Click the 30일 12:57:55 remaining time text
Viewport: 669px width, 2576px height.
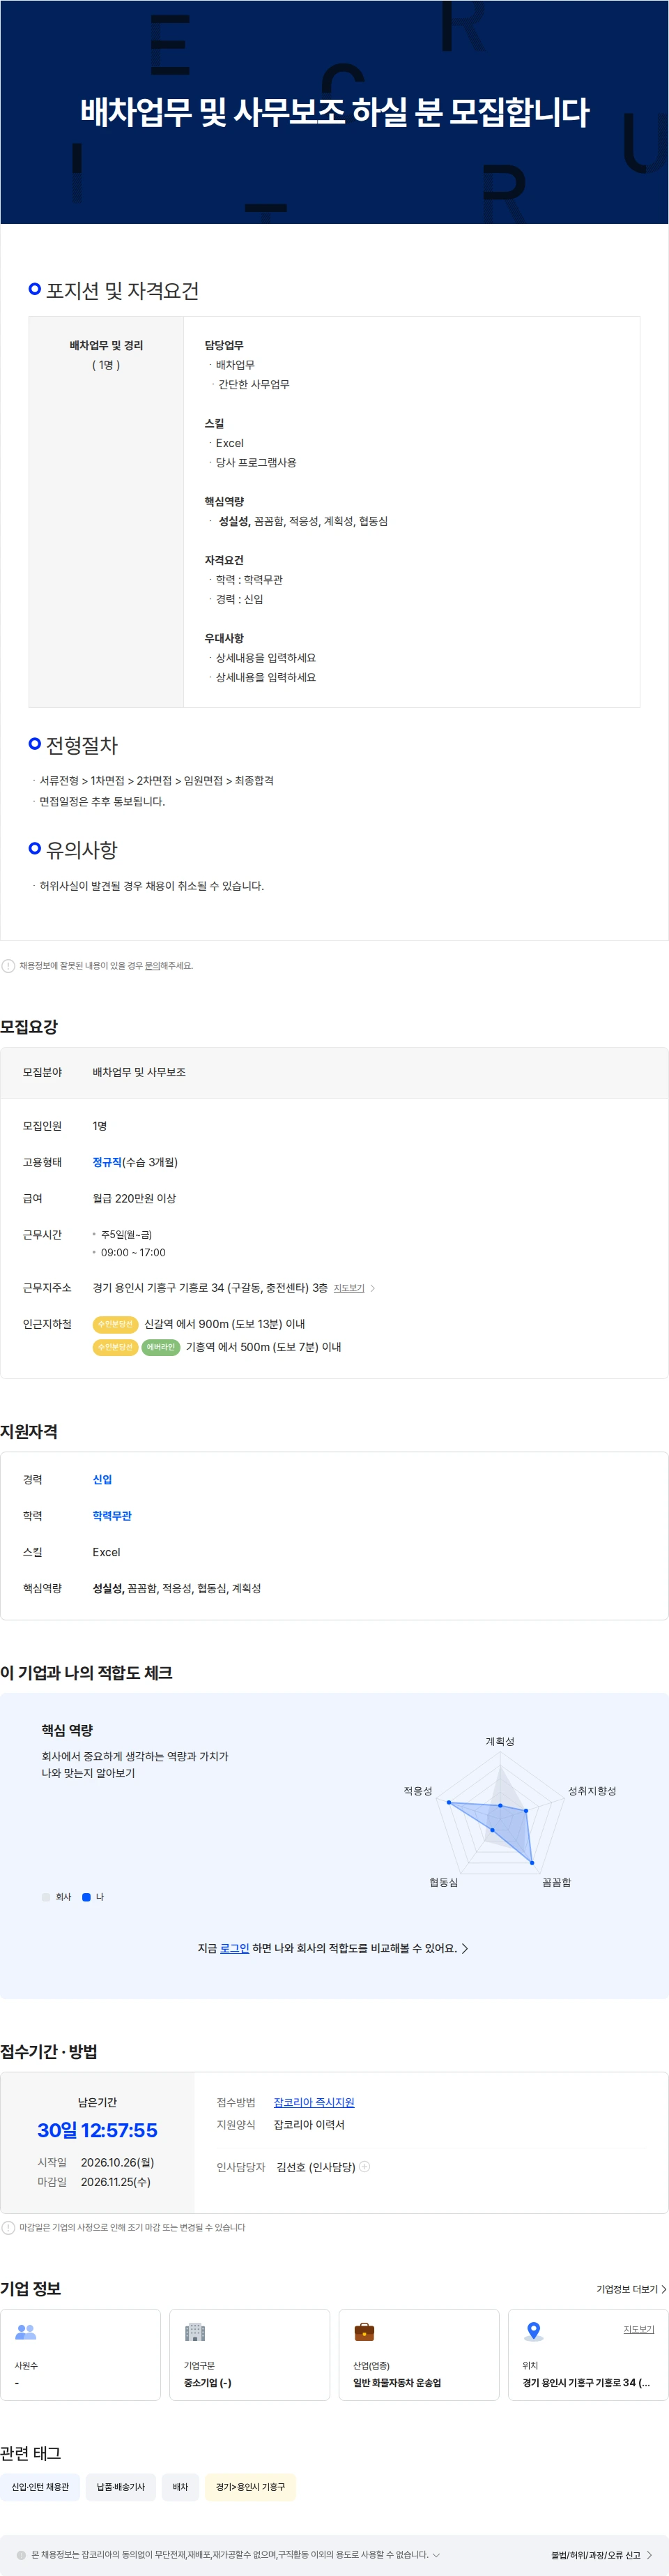pyautogui.click(x=97, y=2130)
